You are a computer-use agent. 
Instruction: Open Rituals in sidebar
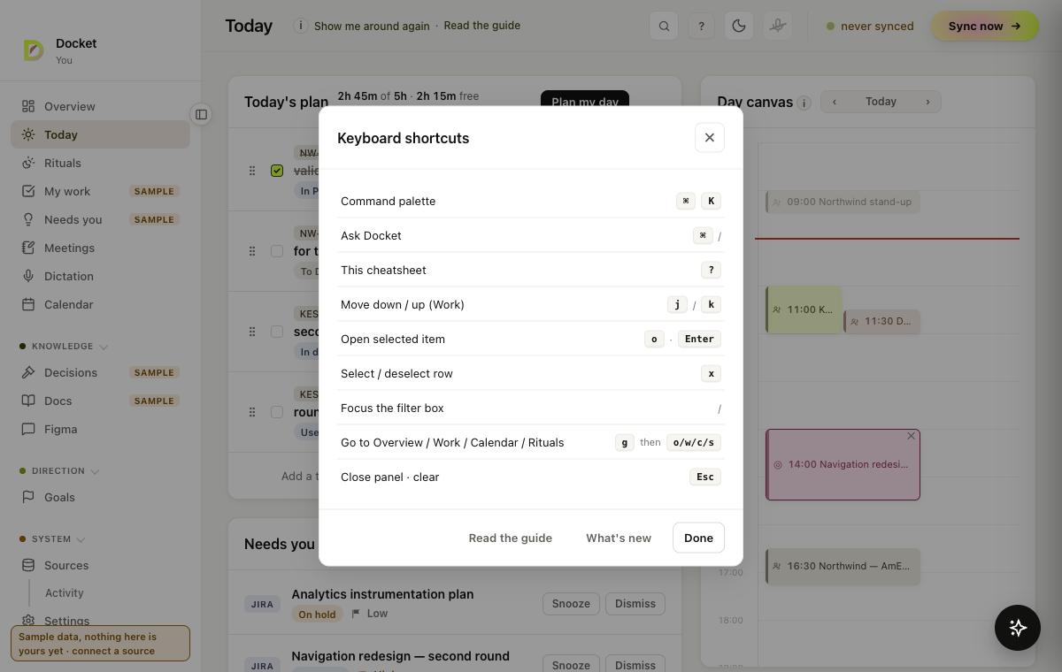(x=100, y=163)
